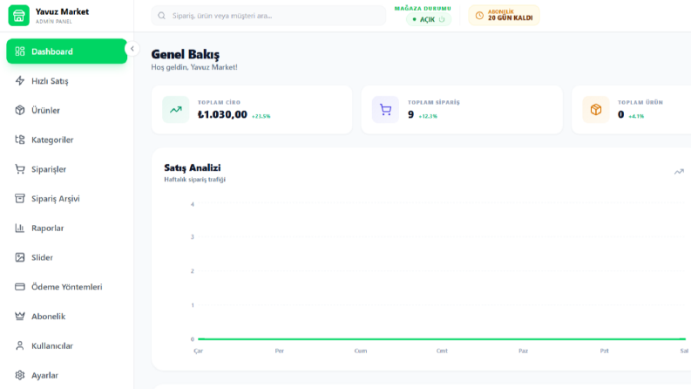Open Hızlı Satış from sidebar
This screenshot has height=389, width=691.
click(x=66, y=81)
